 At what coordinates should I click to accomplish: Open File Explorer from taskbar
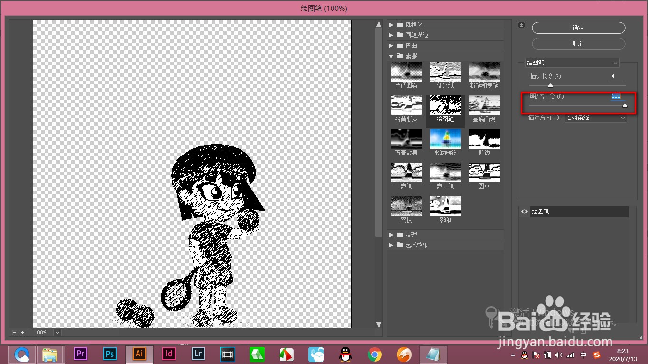click(50, 354)
